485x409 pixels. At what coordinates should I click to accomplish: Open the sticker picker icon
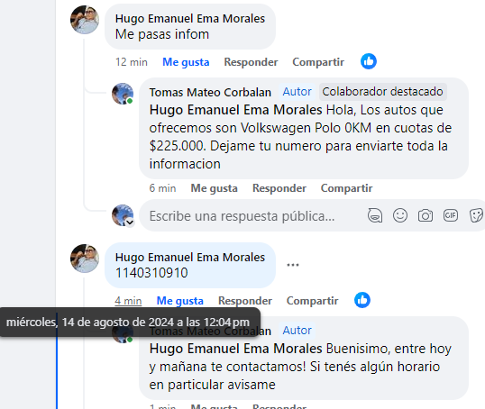[x=476, y=215]
